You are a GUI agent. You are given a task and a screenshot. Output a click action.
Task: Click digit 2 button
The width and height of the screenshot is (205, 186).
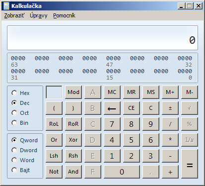[132, 156]
